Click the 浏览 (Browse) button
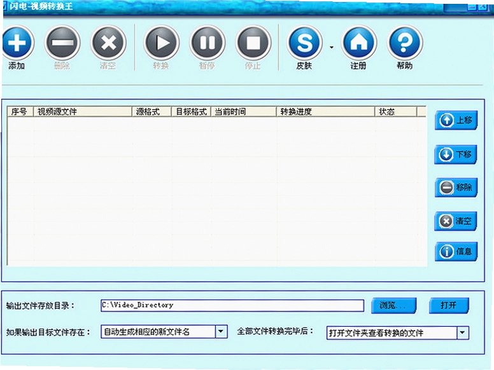This screenshot has width=494, height=370. point(394,306)
